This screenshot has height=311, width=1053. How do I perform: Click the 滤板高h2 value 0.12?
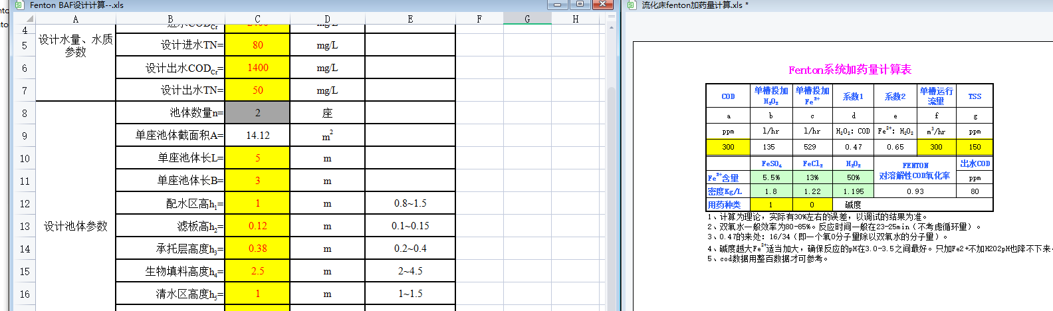(x=257, y=226)
